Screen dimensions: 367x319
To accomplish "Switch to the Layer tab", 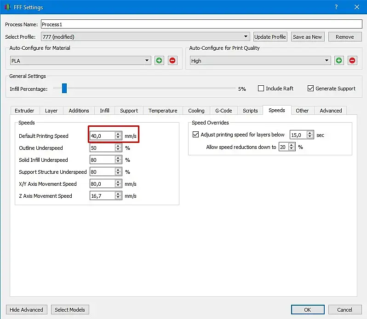I will (51, 111).
